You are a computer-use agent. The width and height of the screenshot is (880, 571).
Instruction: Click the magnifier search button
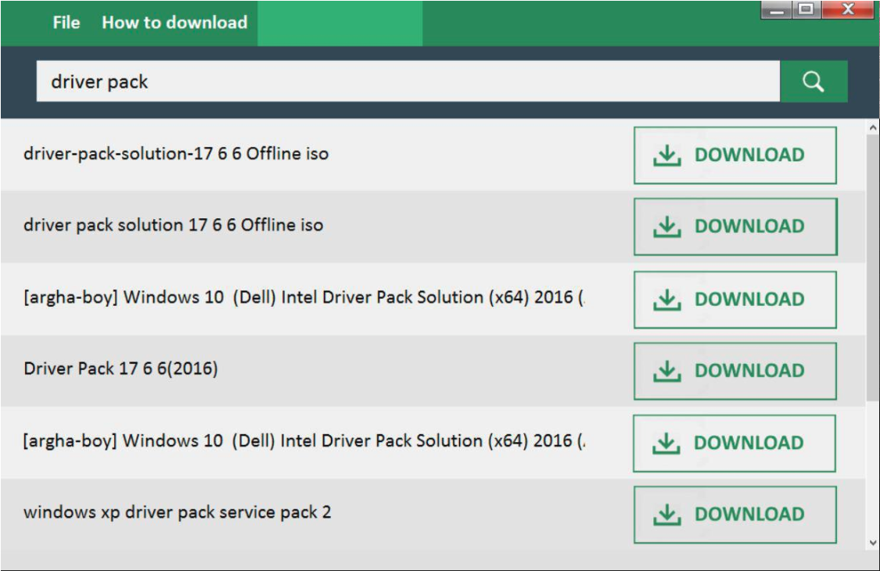[814, 81]
